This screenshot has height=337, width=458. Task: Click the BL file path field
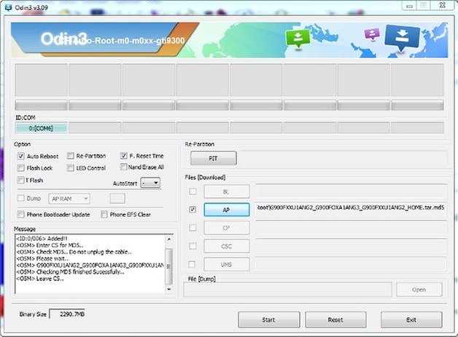click(x=351, y=191)
